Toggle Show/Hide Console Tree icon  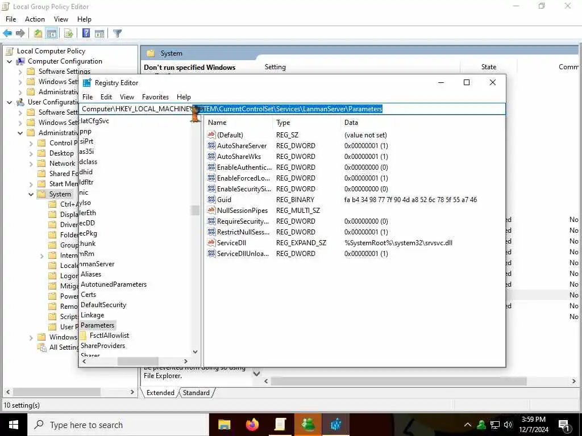click(x=52, y=33)
